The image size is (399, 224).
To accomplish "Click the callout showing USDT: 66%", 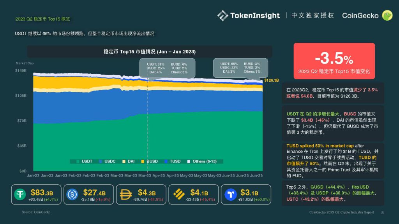I will pyautogui.click(x=240, y=68).
